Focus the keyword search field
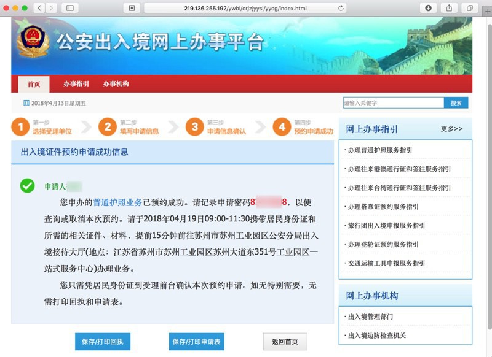The image size is (492, 357). (394, 102)
